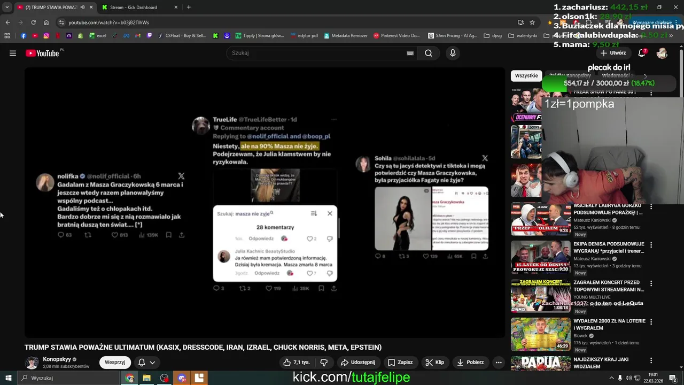Save the video with Zapisz button
Image resolution: width=684 pixels, height=385 pixels.
(x=400, y=362)
